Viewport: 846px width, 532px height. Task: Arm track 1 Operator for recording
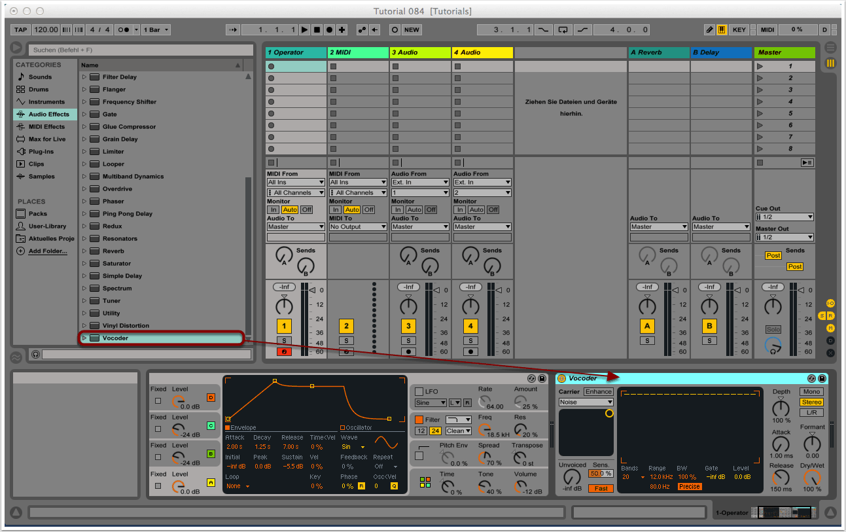tap(284, 351)
